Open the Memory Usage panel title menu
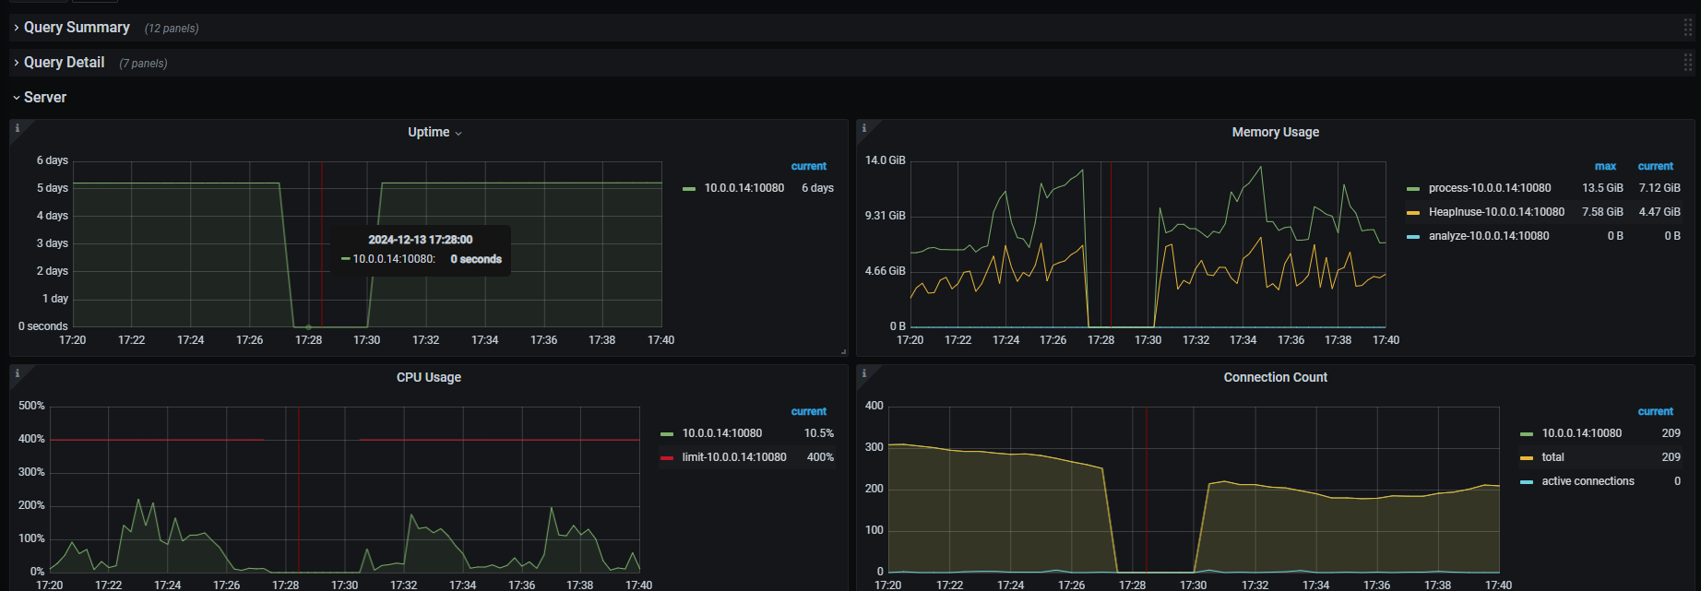The image size is (1701, 591). pyautogui.click(x=1275, y=133)
